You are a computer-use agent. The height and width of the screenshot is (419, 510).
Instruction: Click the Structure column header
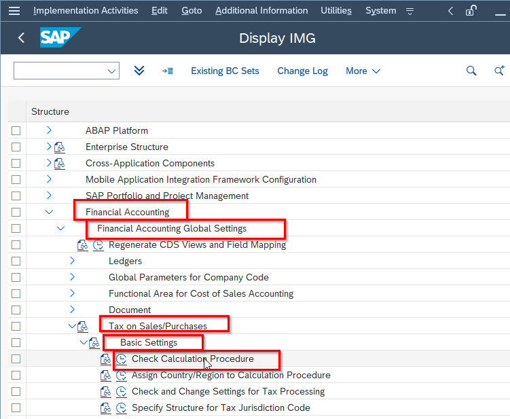[50, 111]
